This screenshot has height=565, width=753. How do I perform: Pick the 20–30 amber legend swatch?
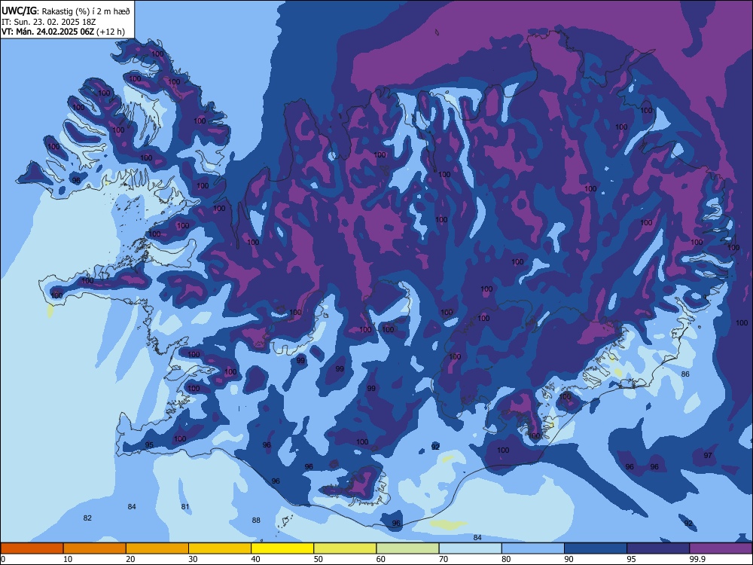click(x=157, y=548)
